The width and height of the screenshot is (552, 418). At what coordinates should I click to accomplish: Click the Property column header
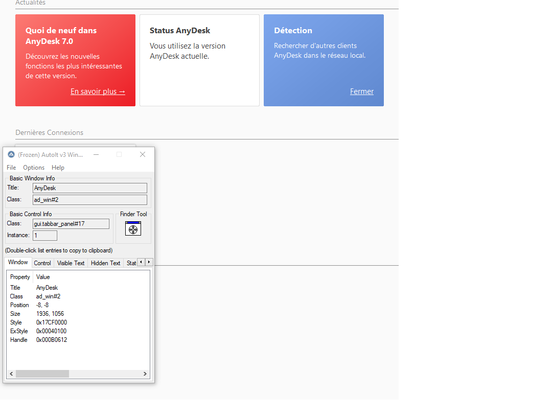point(20,277)
